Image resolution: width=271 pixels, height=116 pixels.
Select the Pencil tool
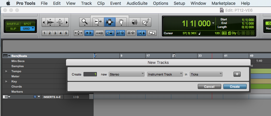coord(146,22)
